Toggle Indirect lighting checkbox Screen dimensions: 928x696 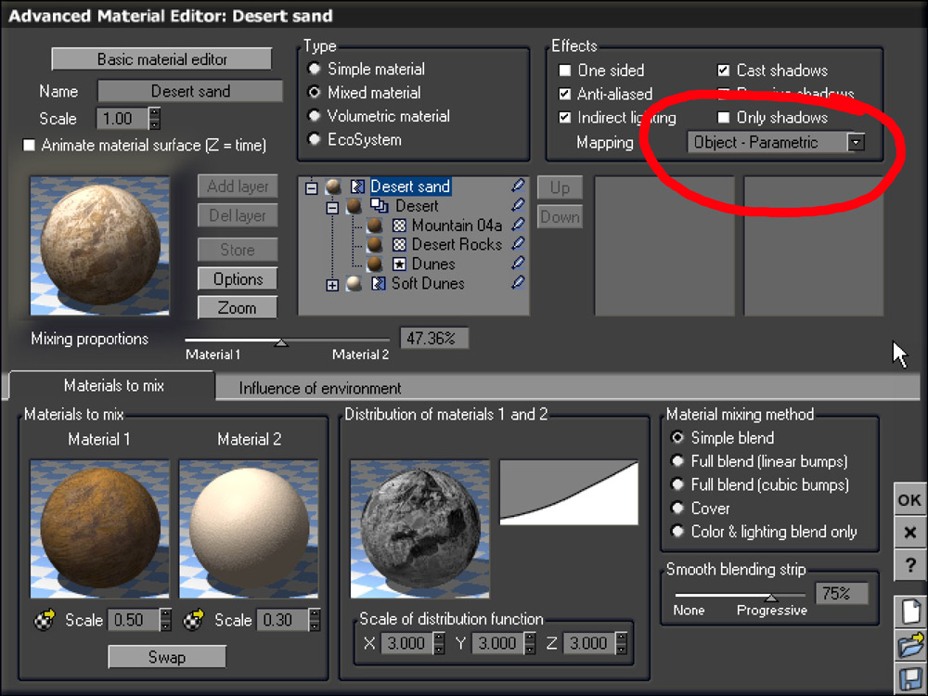564,117
